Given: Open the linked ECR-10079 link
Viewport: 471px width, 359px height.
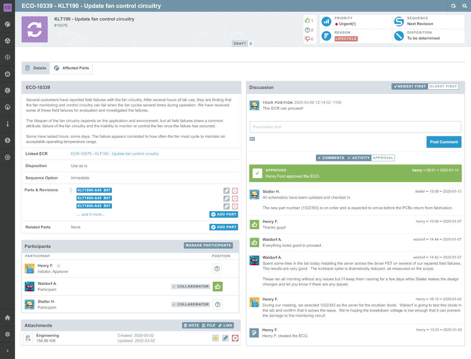Looking at the screenshot, I should pyautogui.click(x=115, y=154).
